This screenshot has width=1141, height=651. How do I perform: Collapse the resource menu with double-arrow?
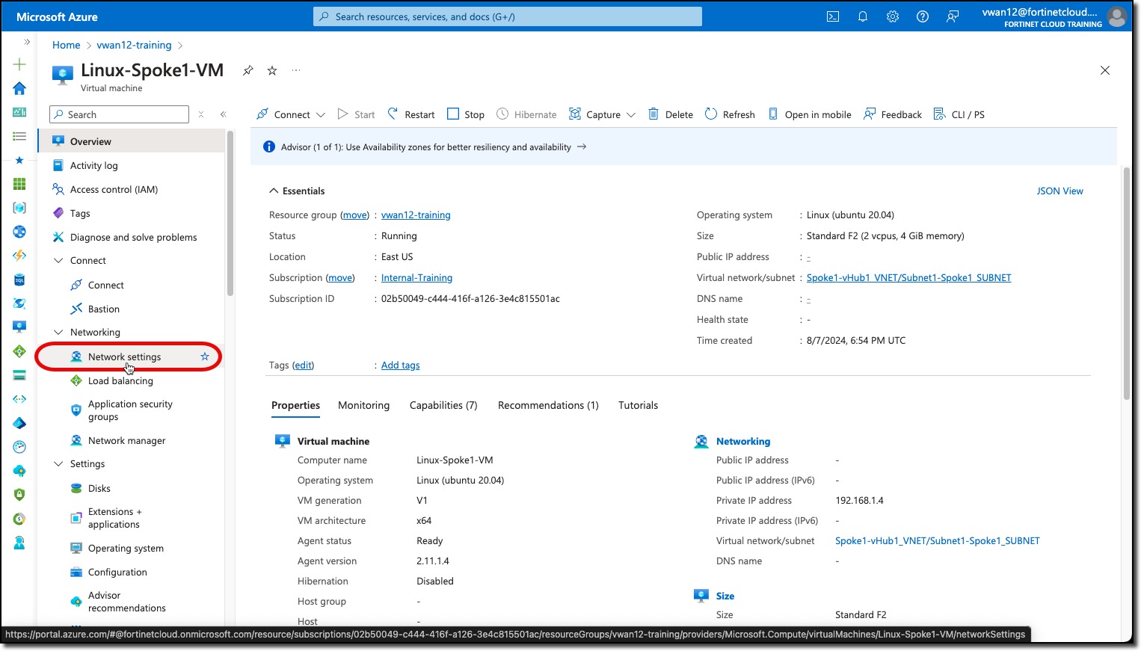point(223,114)
